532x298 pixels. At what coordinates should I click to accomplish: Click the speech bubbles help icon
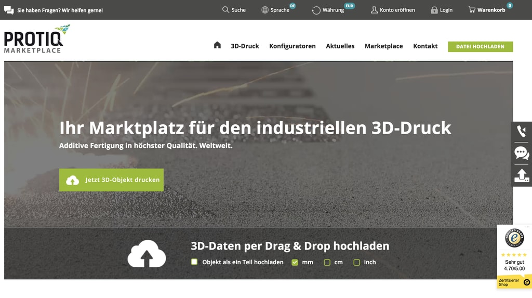pyautogui.click(x=9, y=10)
